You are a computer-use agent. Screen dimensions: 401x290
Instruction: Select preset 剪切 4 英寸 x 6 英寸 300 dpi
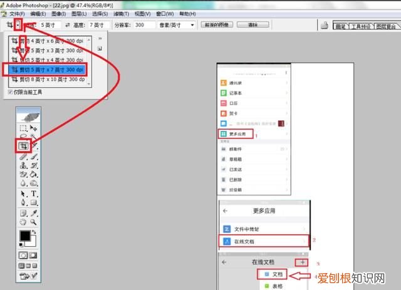48,41
